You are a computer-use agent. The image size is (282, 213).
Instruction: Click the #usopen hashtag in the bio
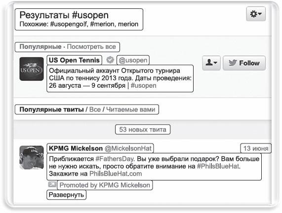coord(143,85)
